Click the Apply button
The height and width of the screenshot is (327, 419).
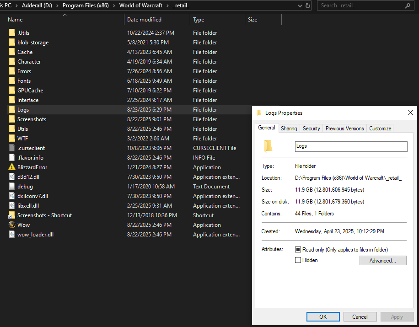click(397, 317)
